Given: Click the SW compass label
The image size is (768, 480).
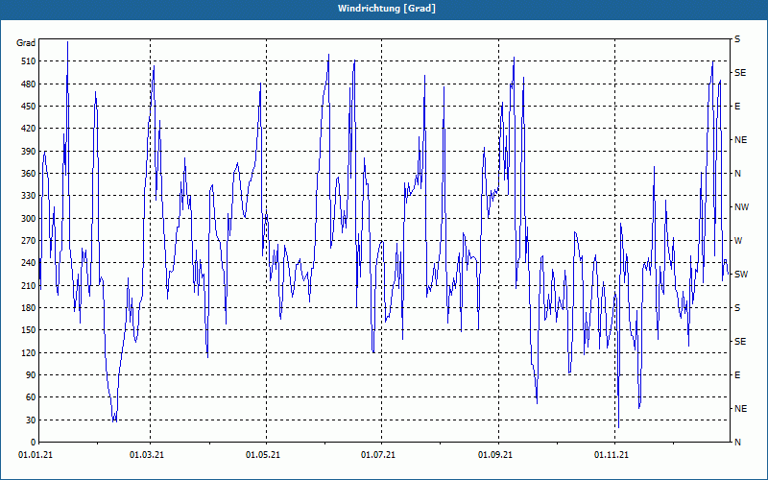Looking at the screenshot, I should pyautogui.click(x=741, y=275).
